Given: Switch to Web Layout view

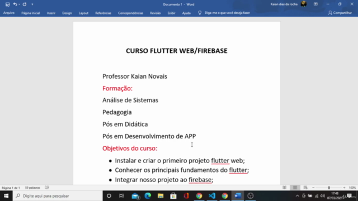Looking at the screenshot, I should click(x=305, y=188).
